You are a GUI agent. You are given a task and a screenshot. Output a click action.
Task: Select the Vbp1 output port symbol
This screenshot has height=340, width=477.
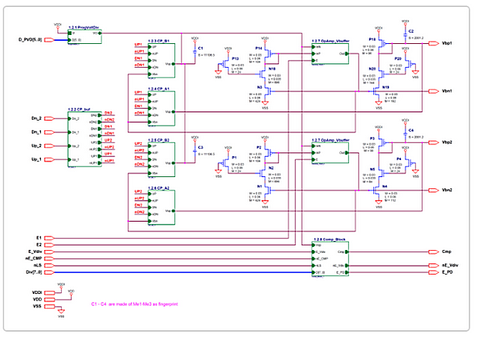pyautogui.click(x=434, y=43)
